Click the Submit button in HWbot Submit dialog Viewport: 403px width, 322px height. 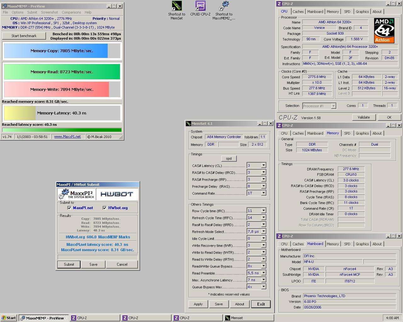[69, 264]
